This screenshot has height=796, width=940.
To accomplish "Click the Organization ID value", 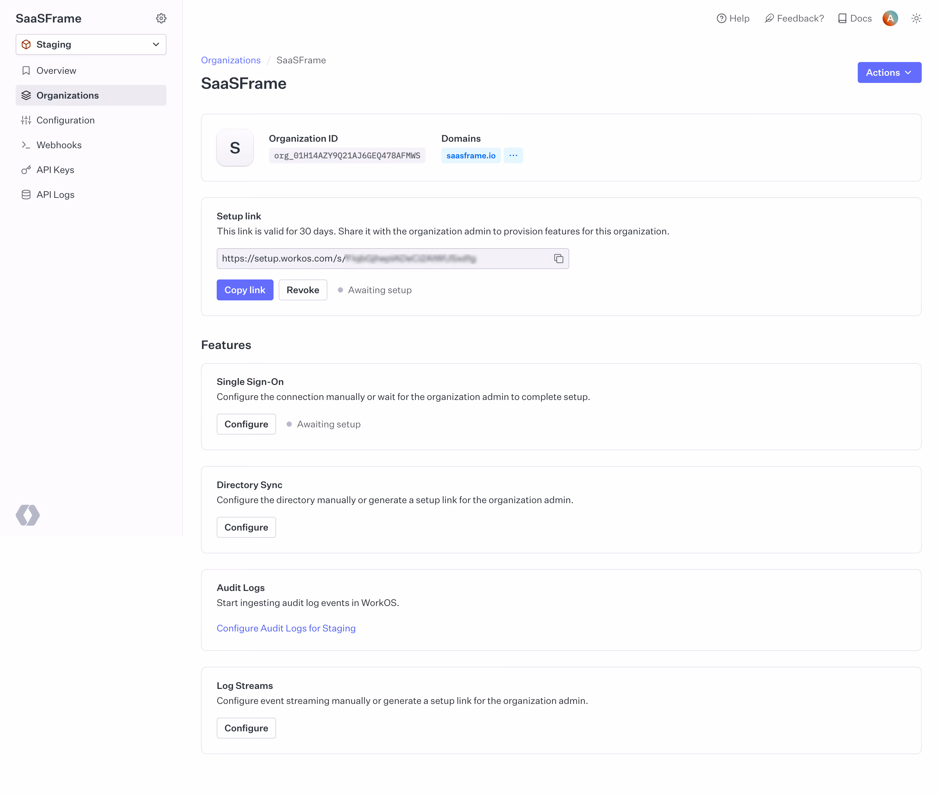I will coord(347,156).
